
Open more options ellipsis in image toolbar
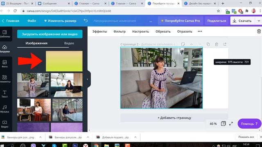point(200,31)
